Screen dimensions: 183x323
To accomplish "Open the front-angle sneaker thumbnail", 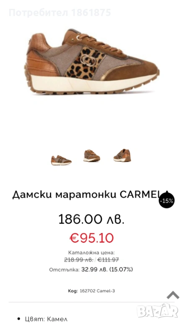I will (92, 155).
